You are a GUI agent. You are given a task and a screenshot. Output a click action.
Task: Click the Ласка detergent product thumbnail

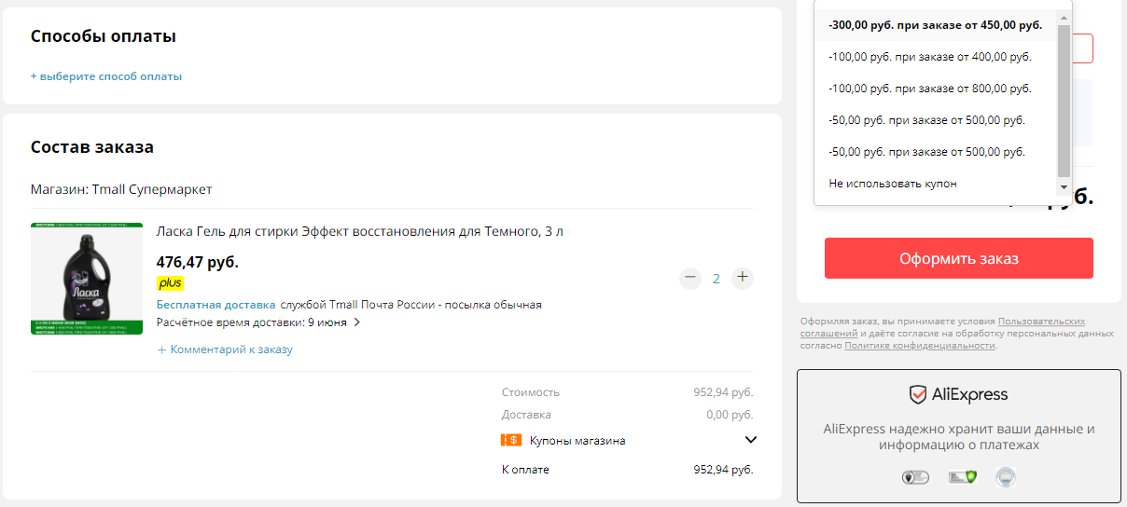tap(87, 279)
